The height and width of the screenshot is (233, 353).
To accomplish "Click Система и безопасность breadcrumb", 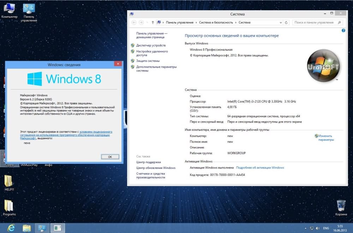I will (216, 23).
